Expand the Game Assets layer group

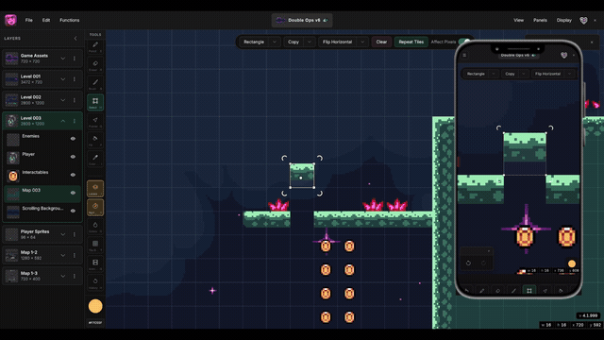[63, 59]
